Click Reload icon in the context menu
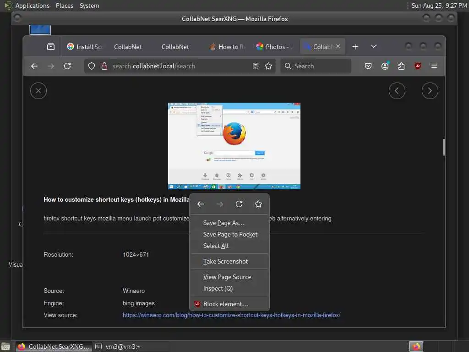The height and width of the screenshot is (352, 469). coord(239,204)
